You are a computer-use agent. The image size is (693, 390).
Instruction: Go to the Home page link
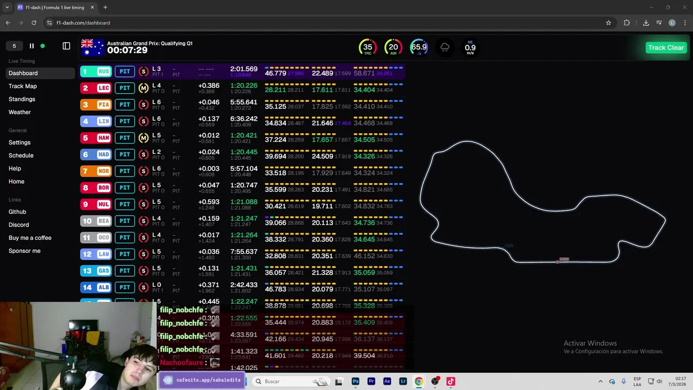(x=16, y=181)
